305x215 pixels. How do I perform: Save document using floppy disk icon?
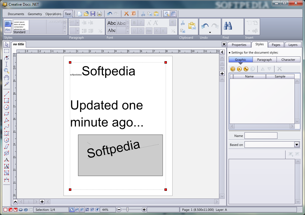pos(93,13)
